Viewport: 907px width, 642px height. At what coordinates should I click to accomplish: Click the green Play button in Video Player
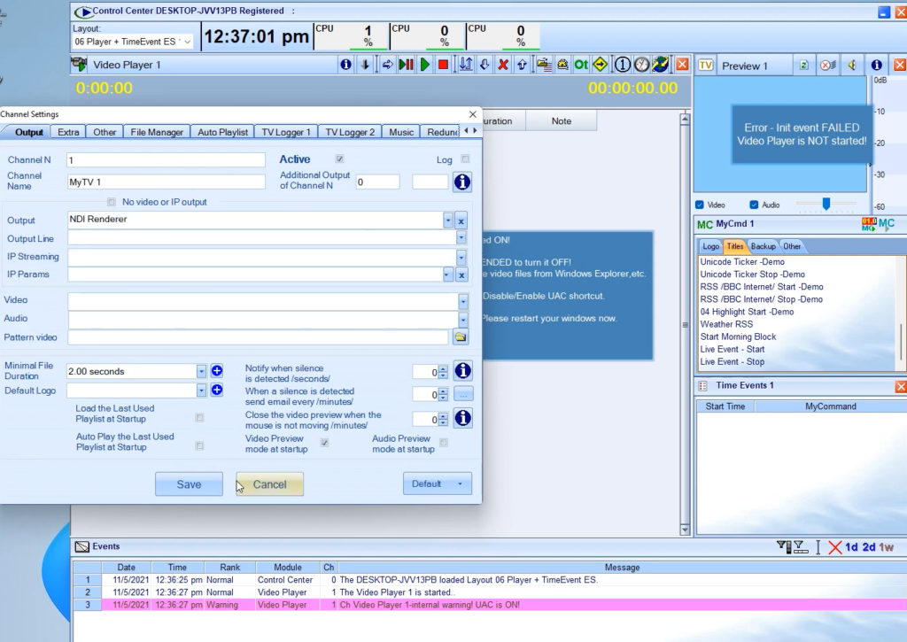(x=425, y=65)
